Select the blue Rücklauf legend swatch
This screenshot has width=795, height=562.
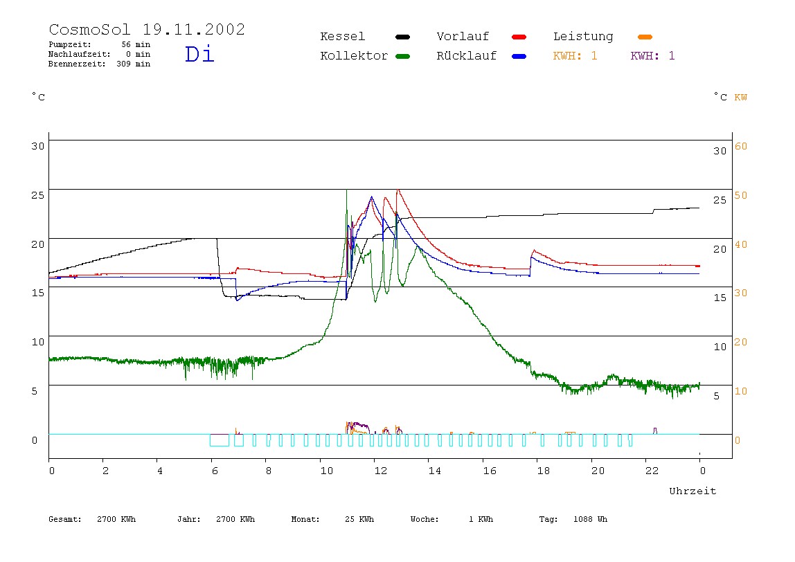[x=519, y=56]
